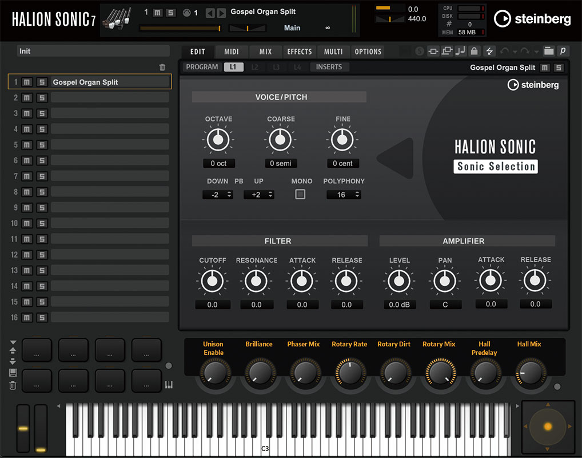The height and width of the screenshot is (458, 582).
Task: Click the double-note icon in toolbar
Action: [460, 52]
